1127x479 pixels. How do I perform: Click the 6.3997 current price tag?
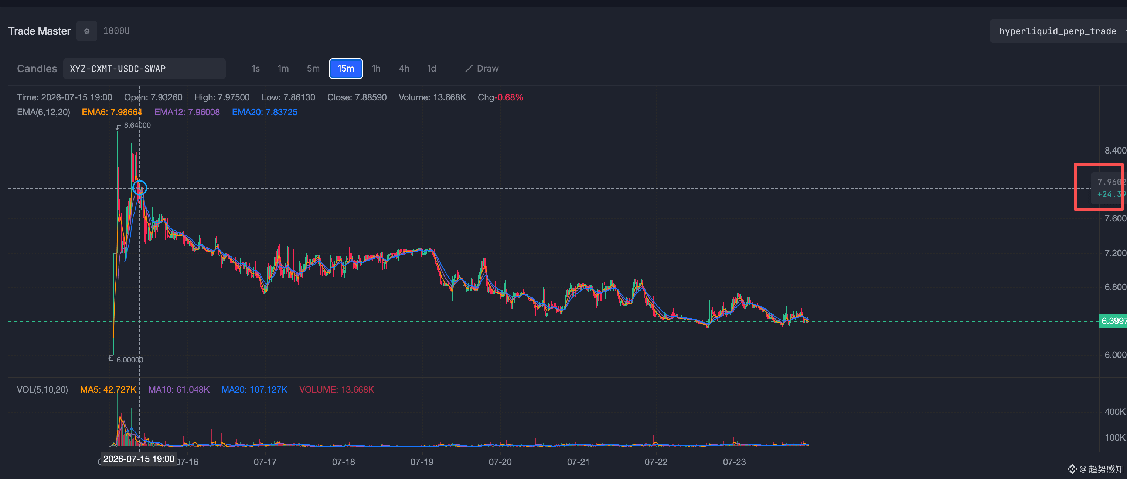1113,321
